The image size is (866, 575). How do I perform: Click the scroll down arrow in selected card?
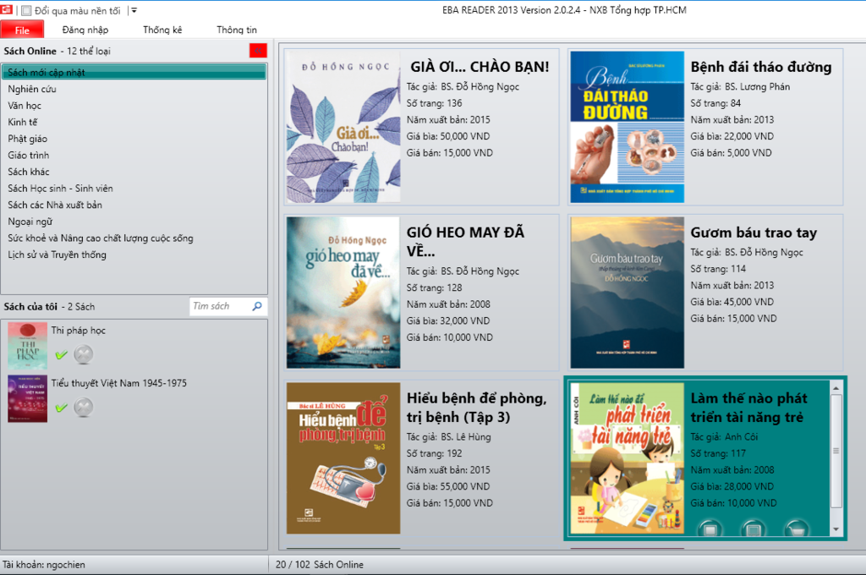tap(836, 529)
